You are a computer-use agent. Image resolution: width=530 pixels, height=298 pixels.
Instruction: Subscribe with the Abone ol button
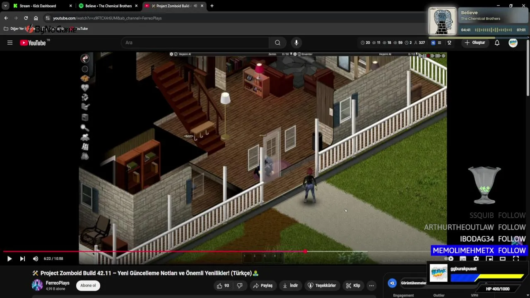88,286
